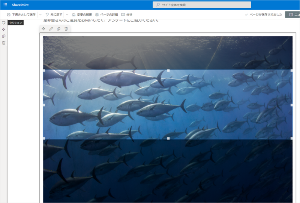This screenshot has width=300, height=203.
Task: Click the top-center crop handle on image
Action: point(168,70)
